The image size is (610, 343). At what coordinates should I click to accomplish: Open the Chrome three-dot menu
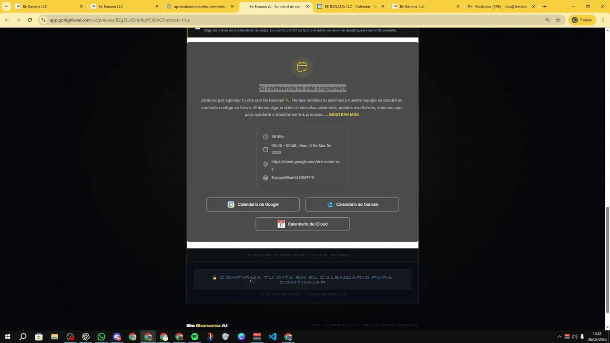tap(603, 20)
